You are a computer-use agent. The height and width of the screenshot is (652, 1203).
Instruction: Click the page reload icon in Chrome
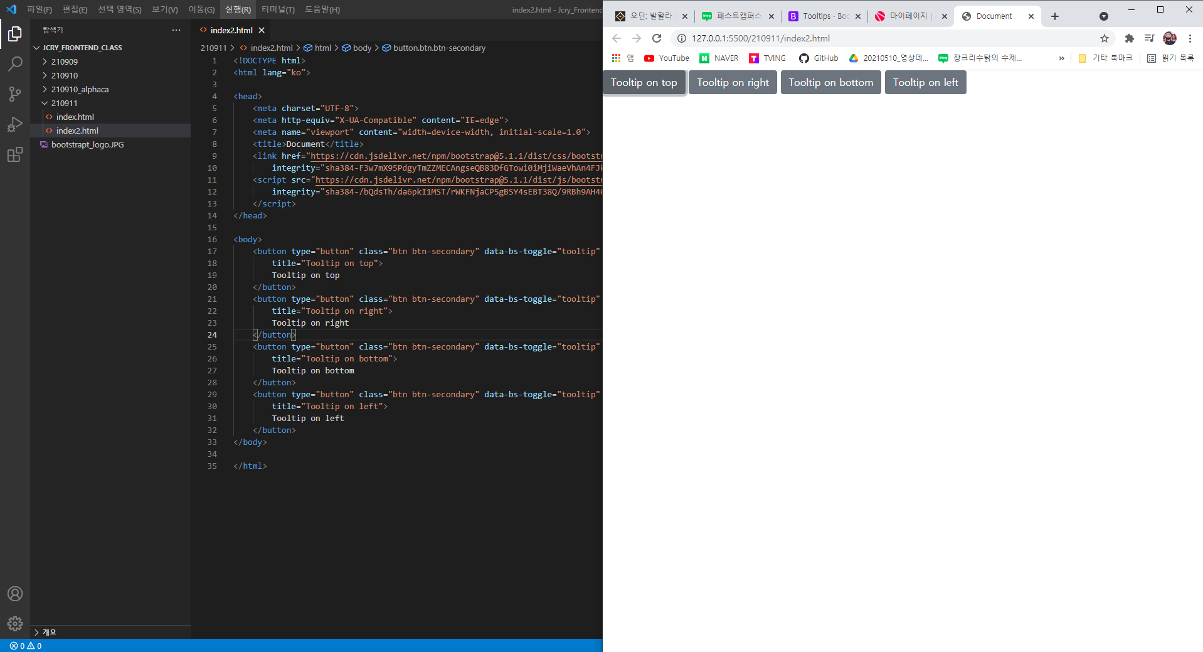[657, 38]
